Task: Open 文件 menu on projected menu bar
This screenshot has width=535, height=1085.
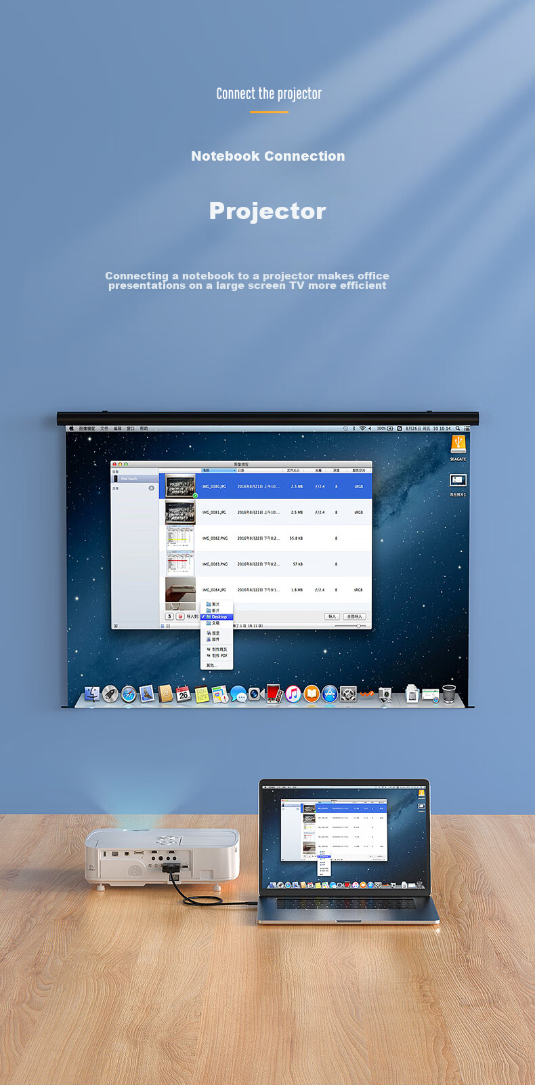Action: tap(104, 429)
